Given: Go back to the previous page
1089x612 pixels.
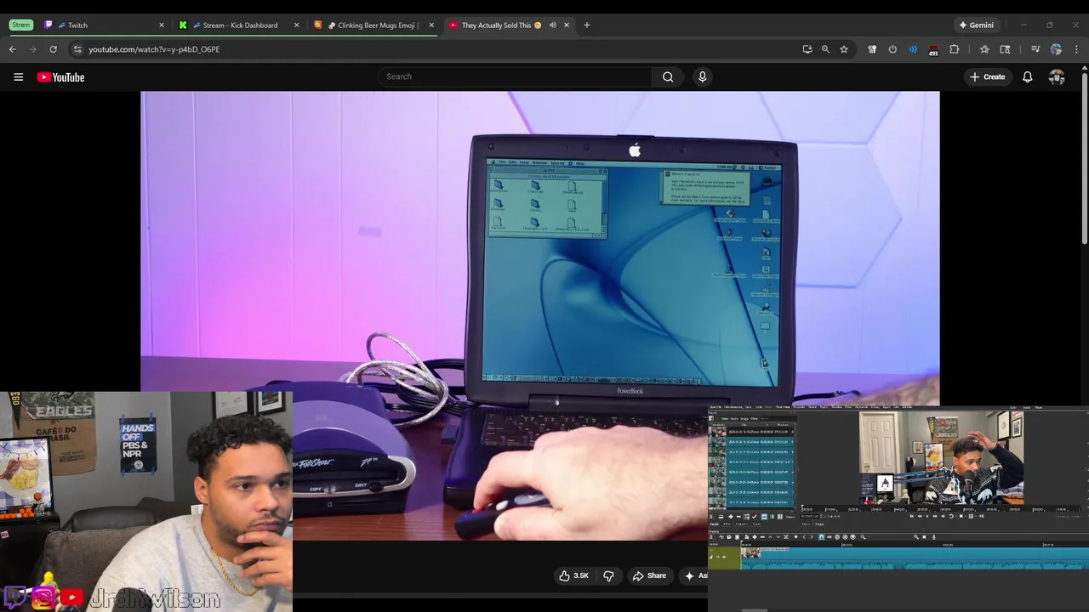Looking at the screenshot, I should (12, 49).
